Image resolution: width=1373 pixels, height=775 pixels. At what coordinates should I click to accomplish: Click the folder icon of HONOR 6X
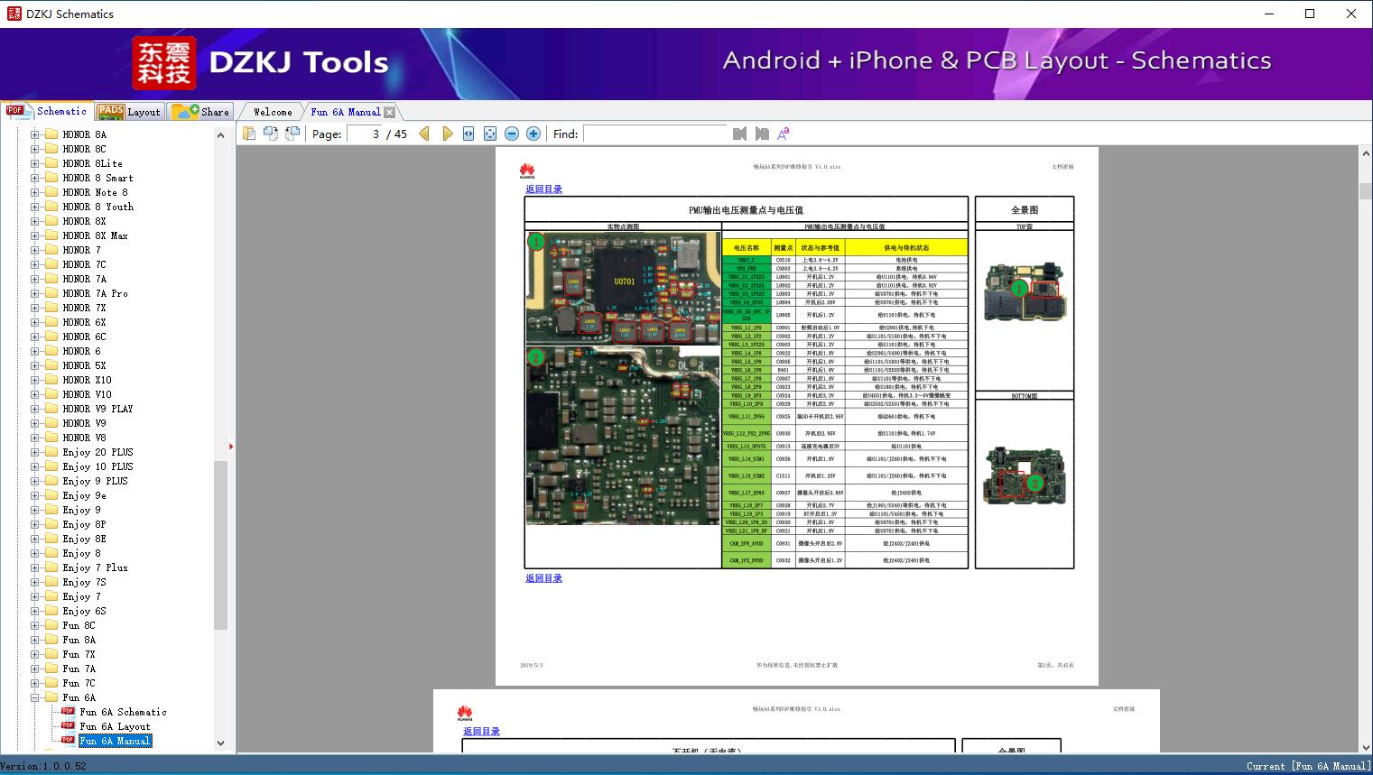point(51,322)
